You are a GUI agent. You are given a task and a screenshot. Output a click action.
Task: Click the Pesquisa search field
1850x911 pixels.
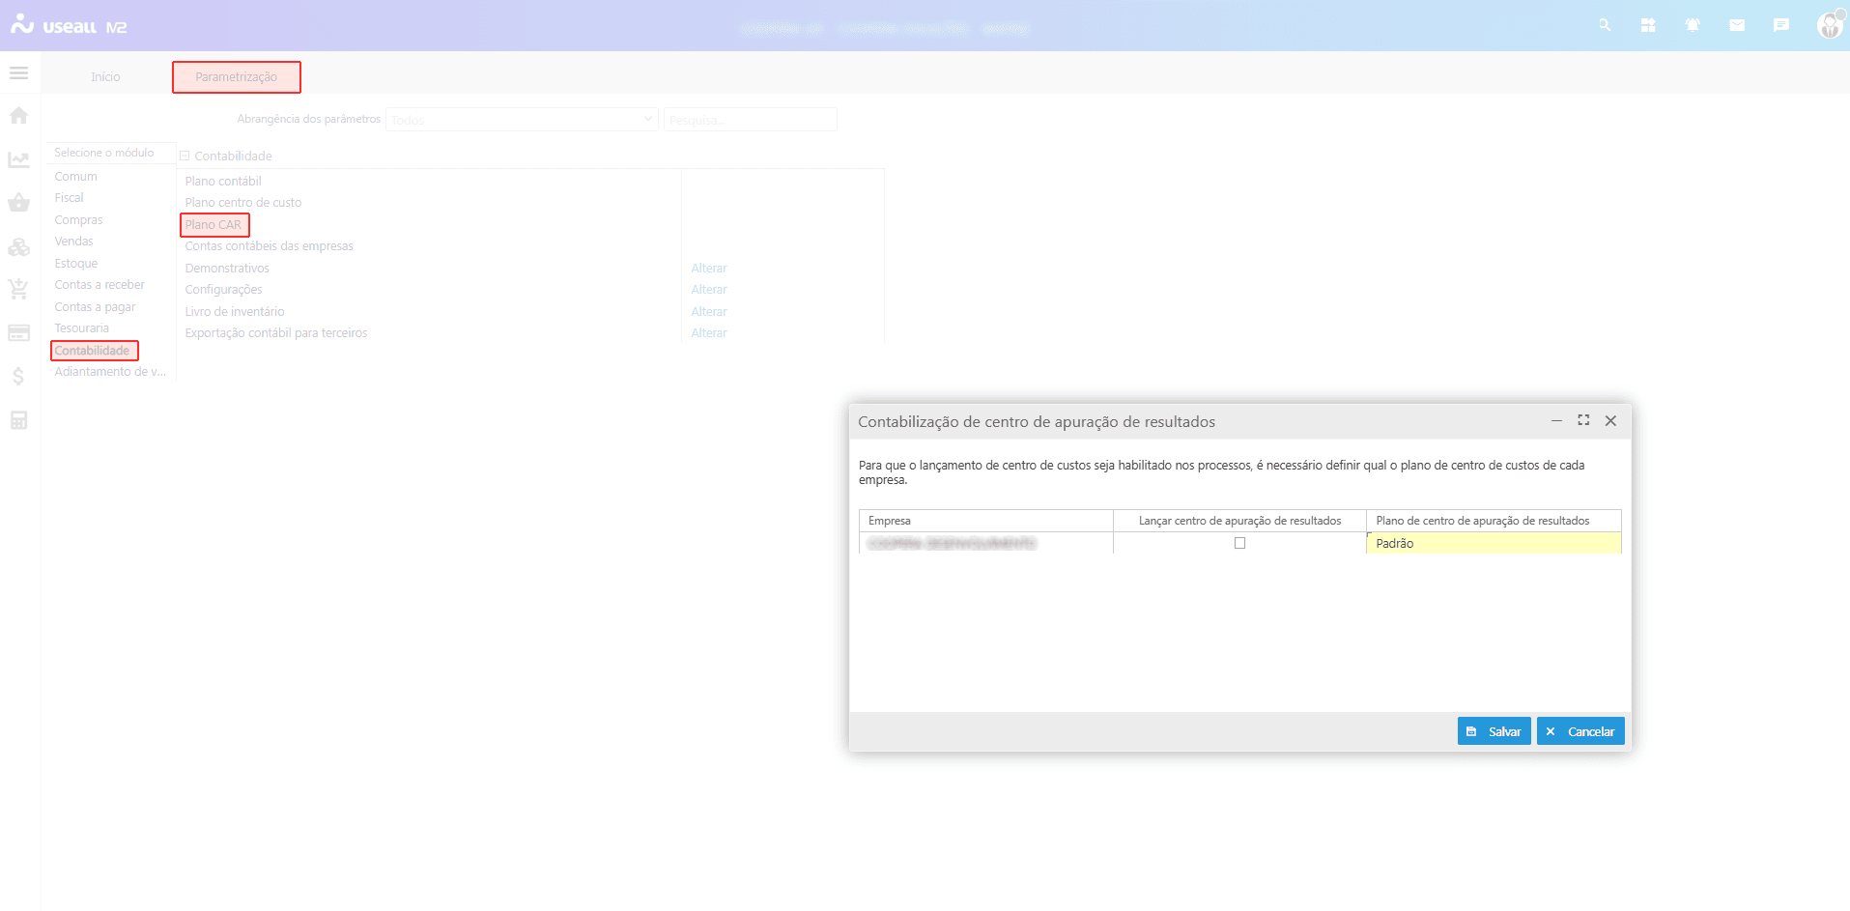750,120
